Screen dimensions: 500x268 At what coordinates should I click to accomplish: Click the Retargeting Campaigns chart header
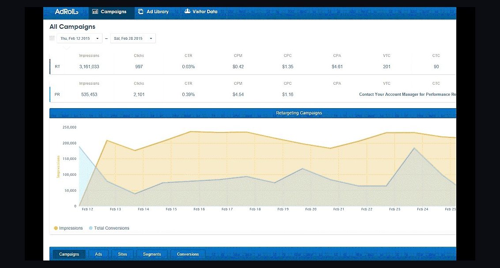point(253,113)
